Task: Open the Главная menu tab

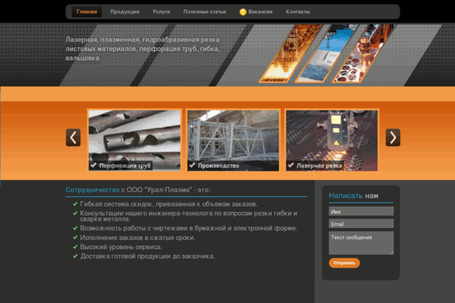Action: (87, 12)
